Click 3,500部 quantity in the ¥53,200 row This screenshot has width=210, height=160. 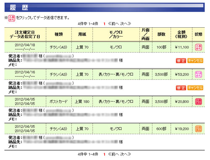click(161, 74)
